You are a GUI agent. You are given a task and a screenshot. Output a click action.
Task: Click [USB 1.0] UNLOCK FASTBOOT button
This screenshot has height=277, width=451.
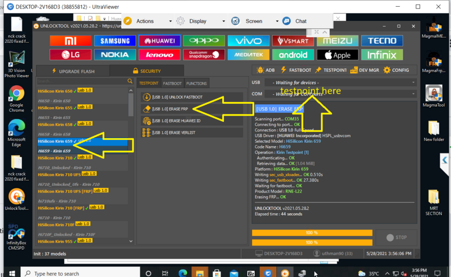(192, 97)
